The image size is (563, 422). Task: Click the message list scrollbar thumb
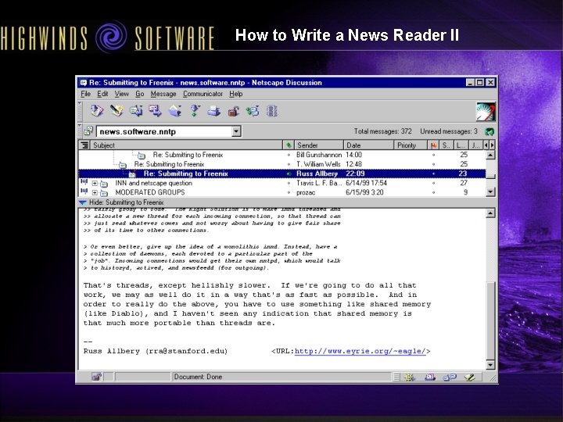pos(490,176)
